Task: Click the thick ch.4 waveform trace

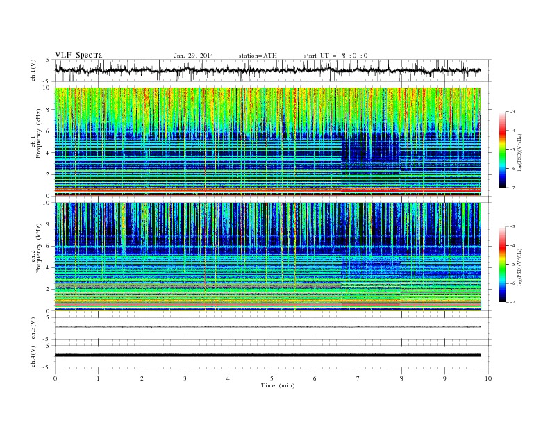Action: [x=267, y=356]
